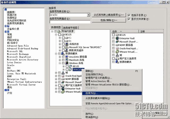The width and height of the screenshot is (170, 119).
Task: Check the ORACLE server checkbox
Action: pos(67,69)
